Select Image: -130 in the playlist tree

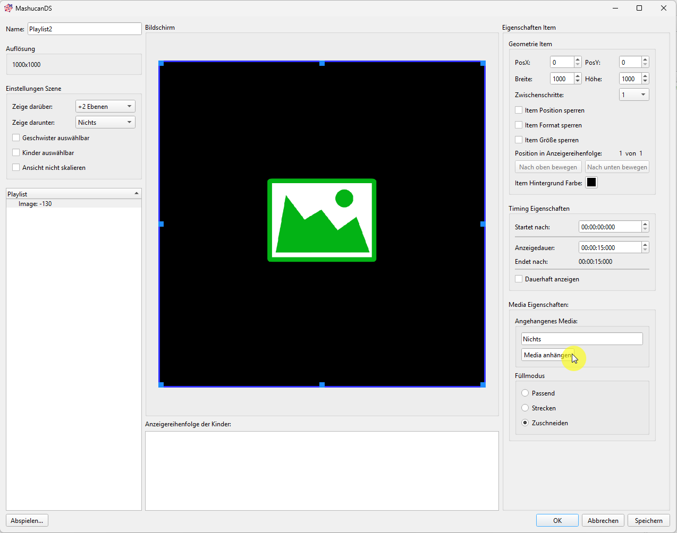pyautogui.click(x=35, y=204)
